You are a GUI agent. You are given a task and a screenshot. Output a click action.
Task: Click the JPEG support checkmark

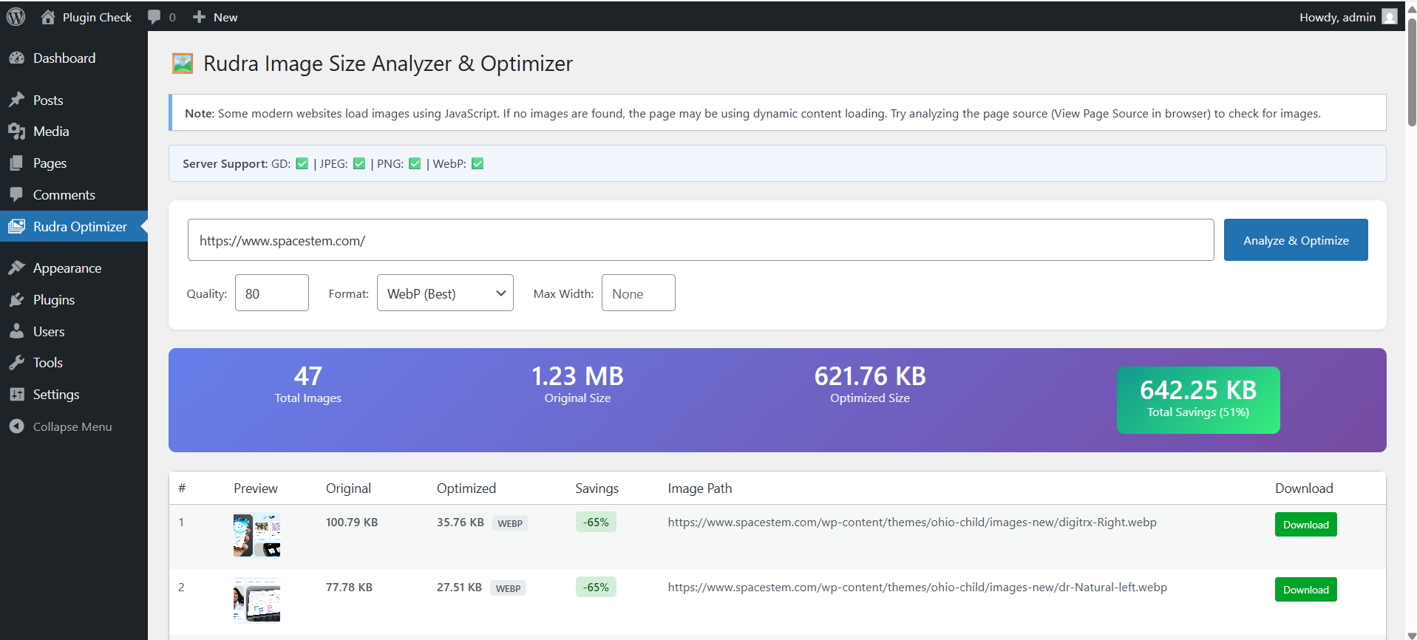click(x=359, y=164)
